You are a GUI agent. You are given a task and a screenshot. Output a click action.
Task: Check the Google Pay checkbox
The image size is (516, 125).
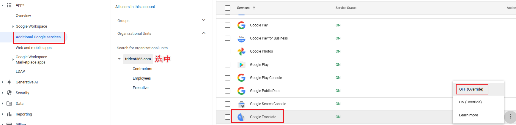point(228,25)
